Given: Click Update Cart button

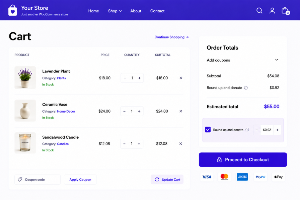Looking at the screenshot, I should point(167,180).
